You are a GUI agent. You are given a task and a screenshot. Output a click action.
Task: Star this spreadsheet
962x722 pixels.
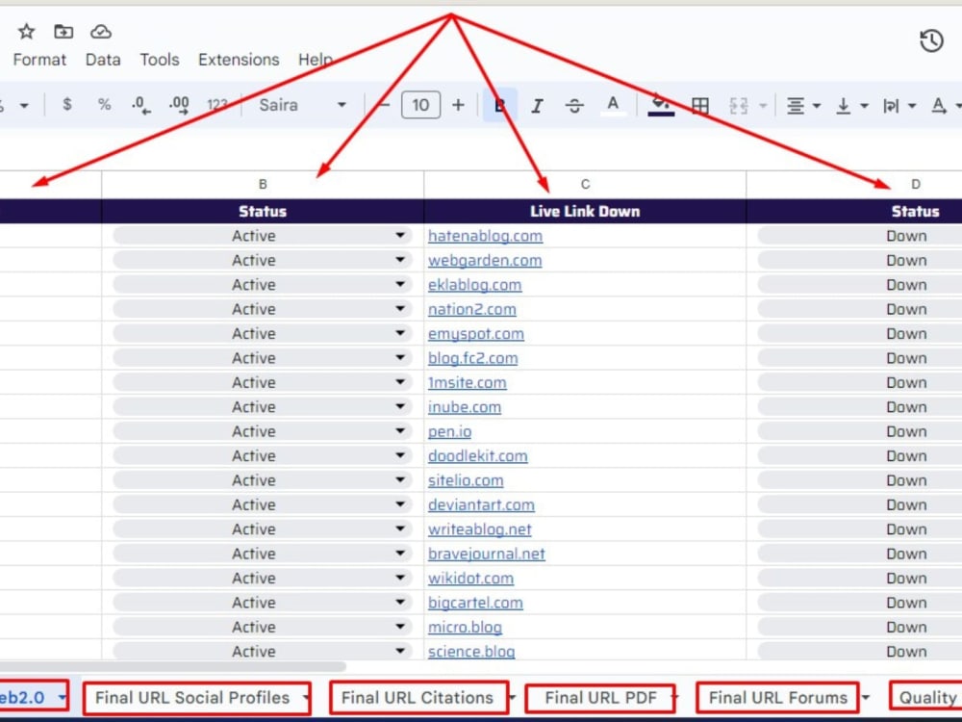point(26,32)
